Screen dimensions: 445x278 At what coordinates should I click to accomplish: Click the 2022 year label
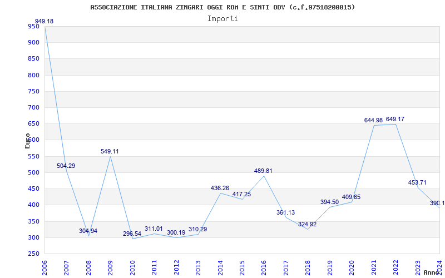point(395,268)
